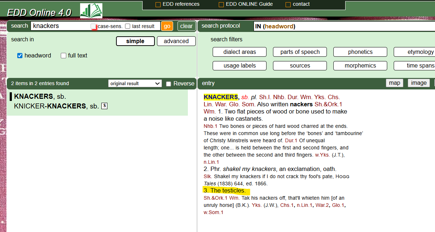Switch to advanced search mode
Image resolution: width=435 pixels, height=232 pixels.
[176, 41]
